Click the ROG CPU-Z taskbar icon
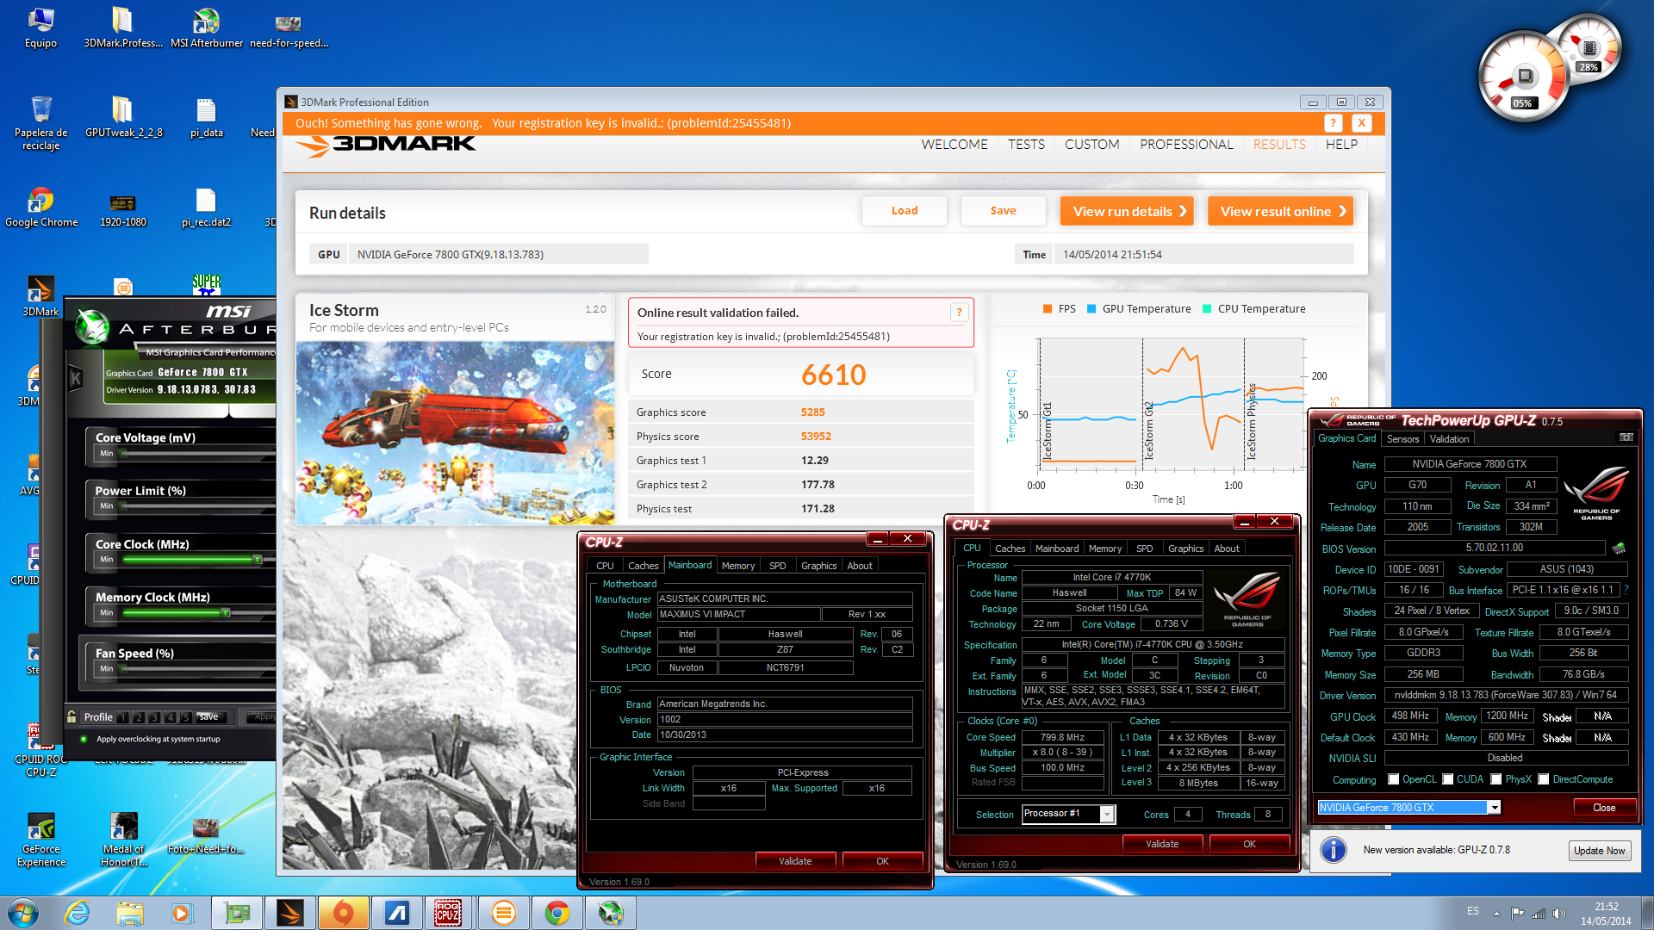The width and height of the screenshot is (1654, 930). 447,913
